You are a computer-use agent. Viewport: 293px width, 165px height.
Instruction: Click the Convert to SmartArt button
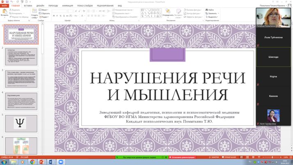[125, 17]
